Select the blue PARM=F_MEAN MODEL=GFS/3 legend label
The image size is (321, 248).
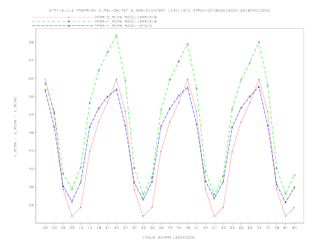tap(123, 26)
